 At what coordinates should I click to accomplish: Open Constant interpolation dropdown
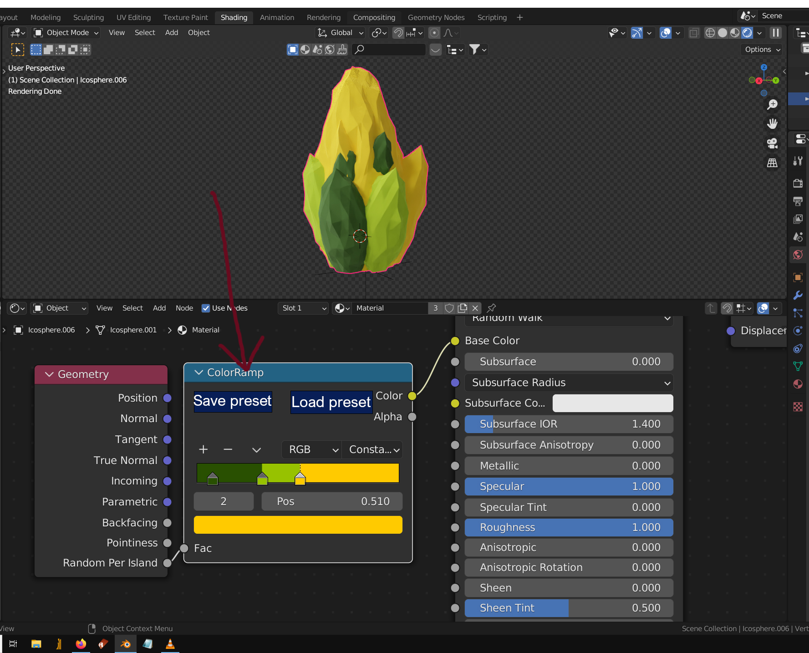coord(372,449)
